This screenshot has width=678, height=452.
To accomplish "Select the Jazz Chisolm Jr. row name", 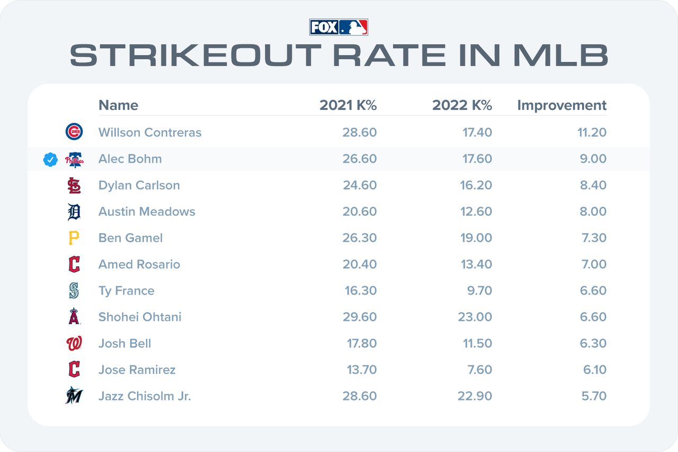I will (x=145, y=396).
